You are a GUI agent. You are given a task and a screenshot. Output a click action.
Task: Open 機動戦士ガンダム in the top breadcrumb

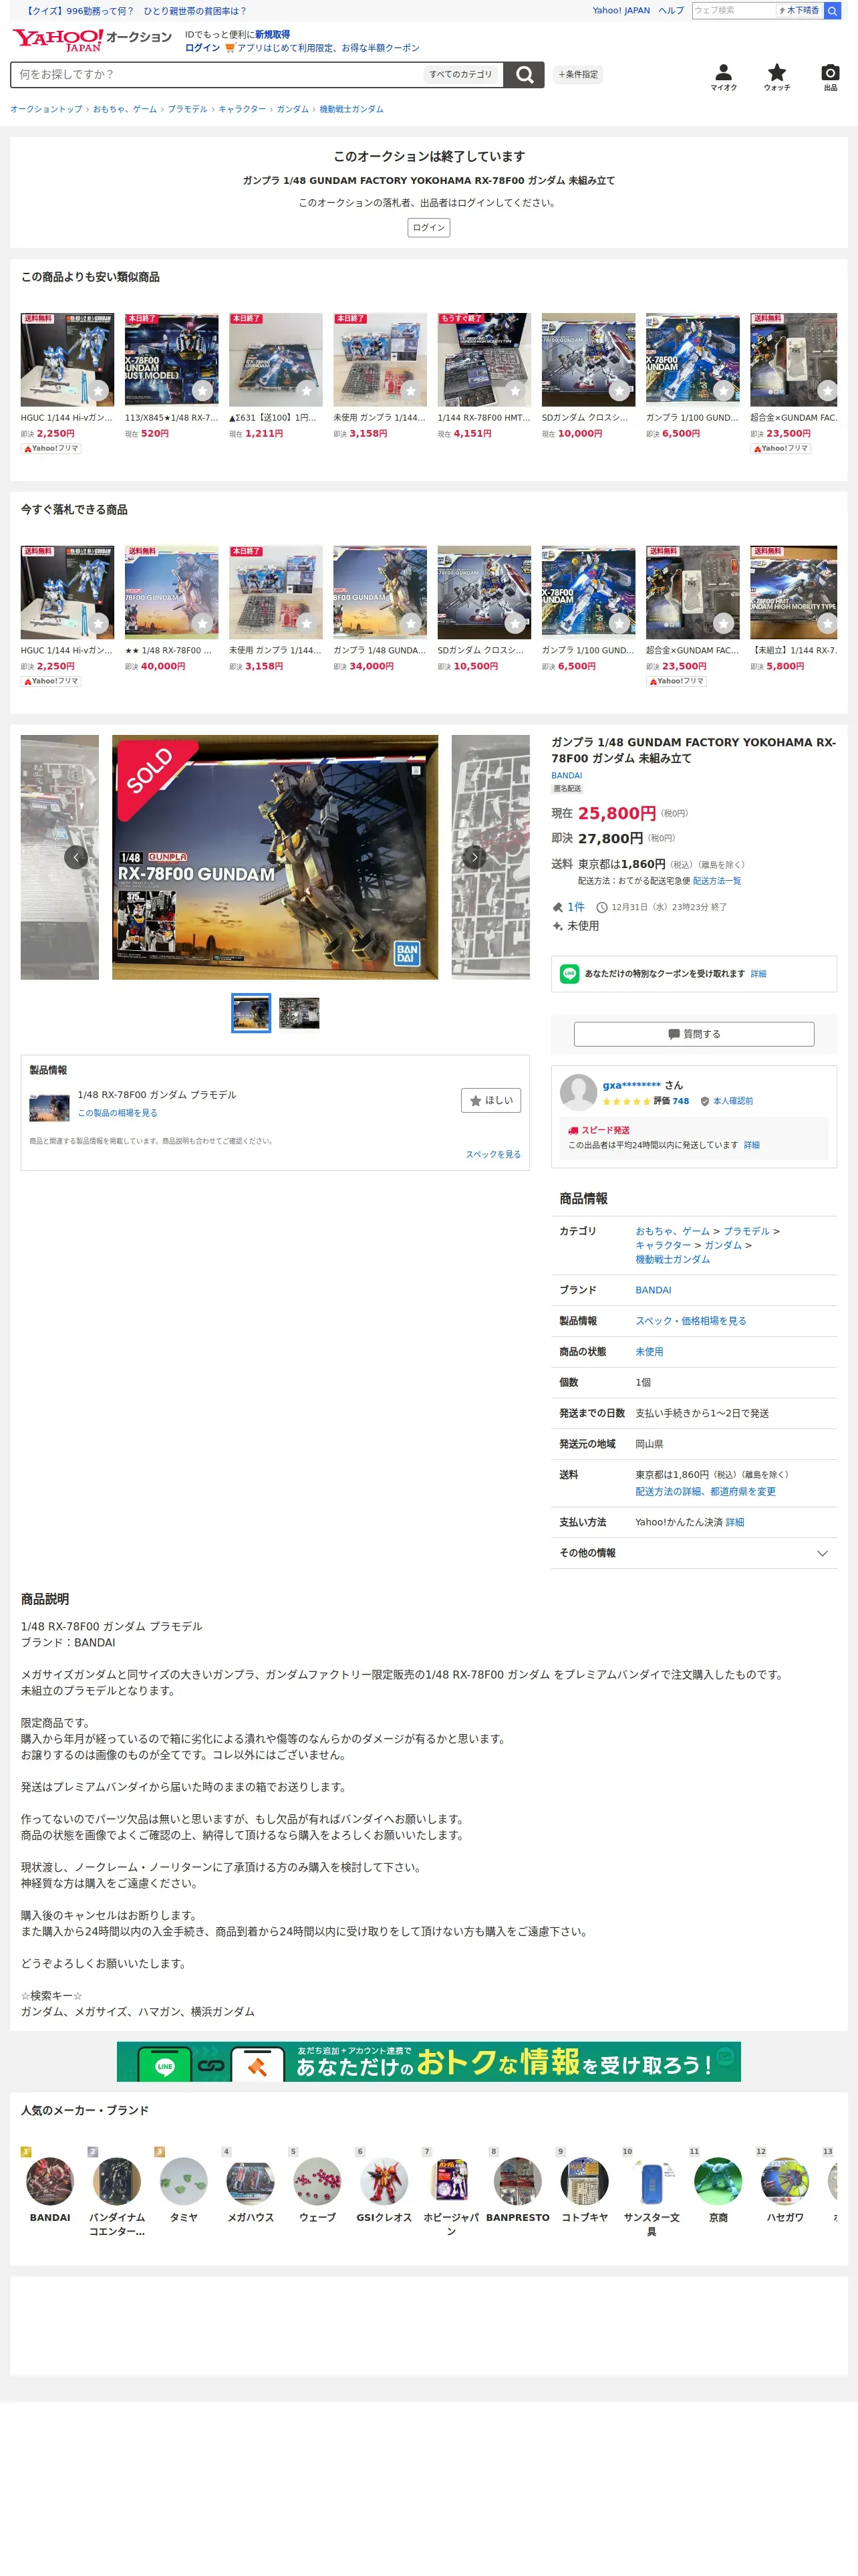click(351, 109)
